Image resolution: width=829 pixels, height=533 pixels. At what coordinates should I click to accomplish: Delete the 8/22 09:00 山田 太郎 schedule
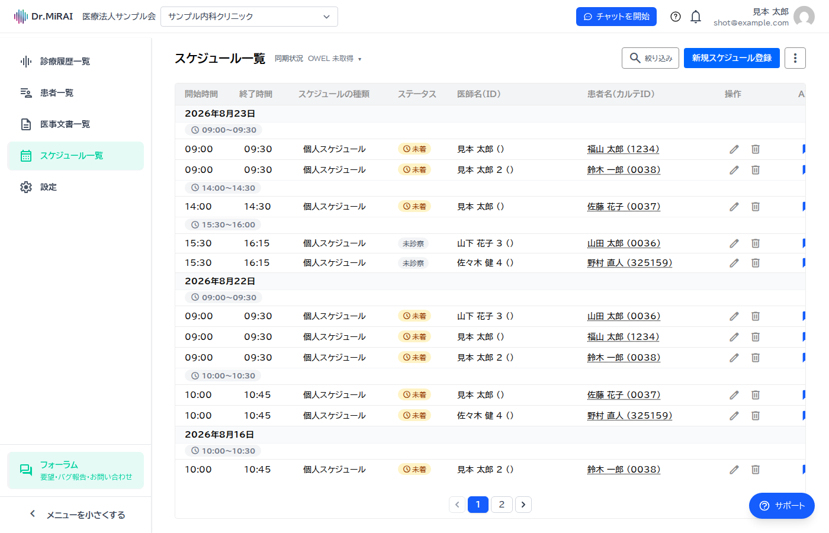(x=756, y=316)
